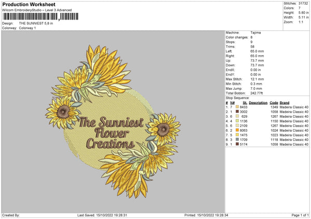This screenshot has width=311, height=219.
Task: Click the color swatch for thread 8433
Action: click(x=237, y=107)
